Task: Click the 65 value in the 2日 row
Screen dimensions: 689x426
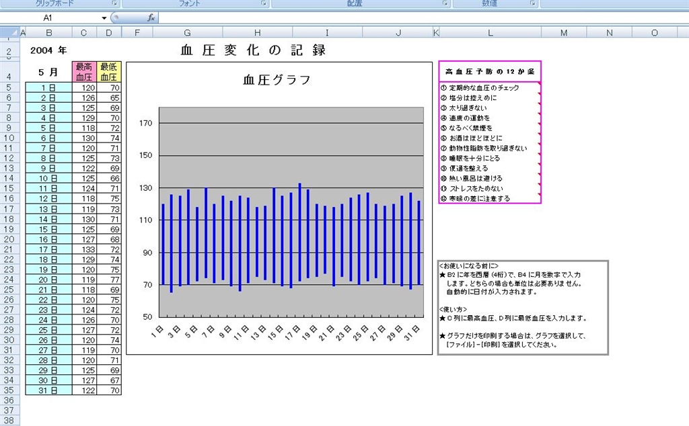Action: tap(109, 98)
